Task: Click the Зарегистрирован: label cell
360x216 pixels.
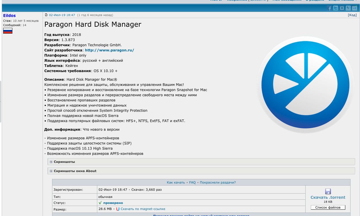Action: click(x=75, y=190)
